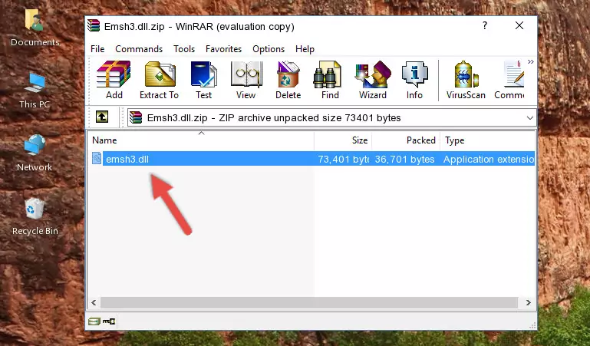Open the File menu

[97, 49]
